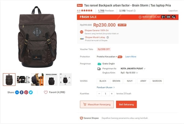The height and width of the screenshot is (124, 184).
Task: Select BLACK color option
Action: coord(103,81)
